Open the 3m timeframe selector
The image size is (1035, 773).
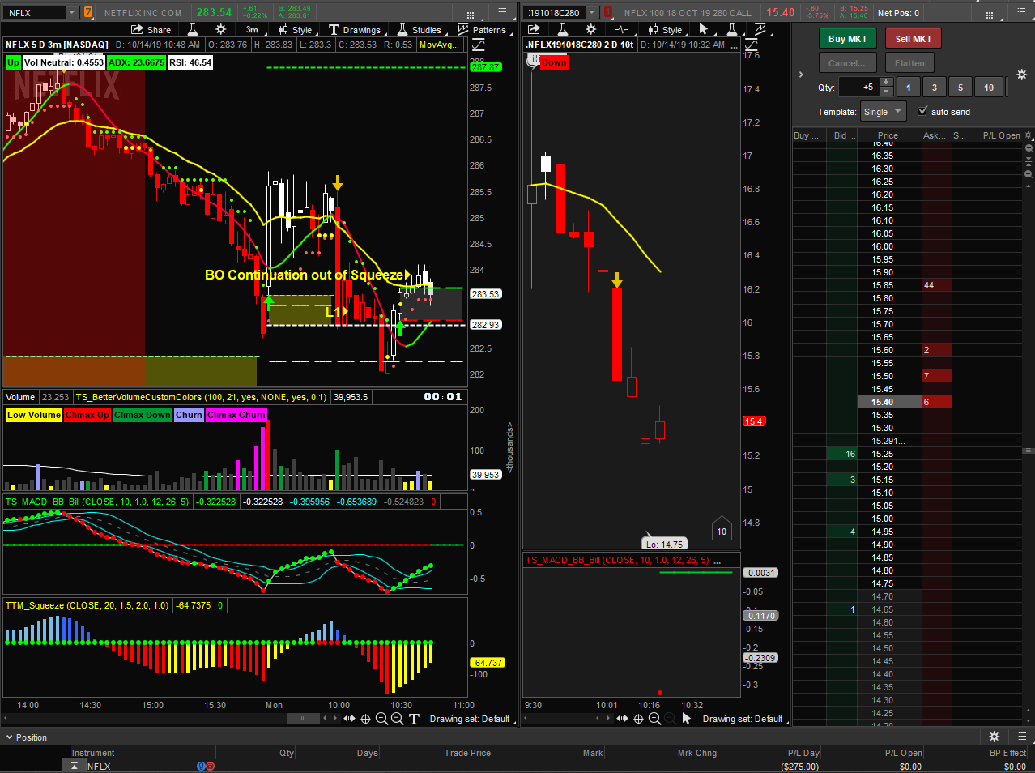252,30
